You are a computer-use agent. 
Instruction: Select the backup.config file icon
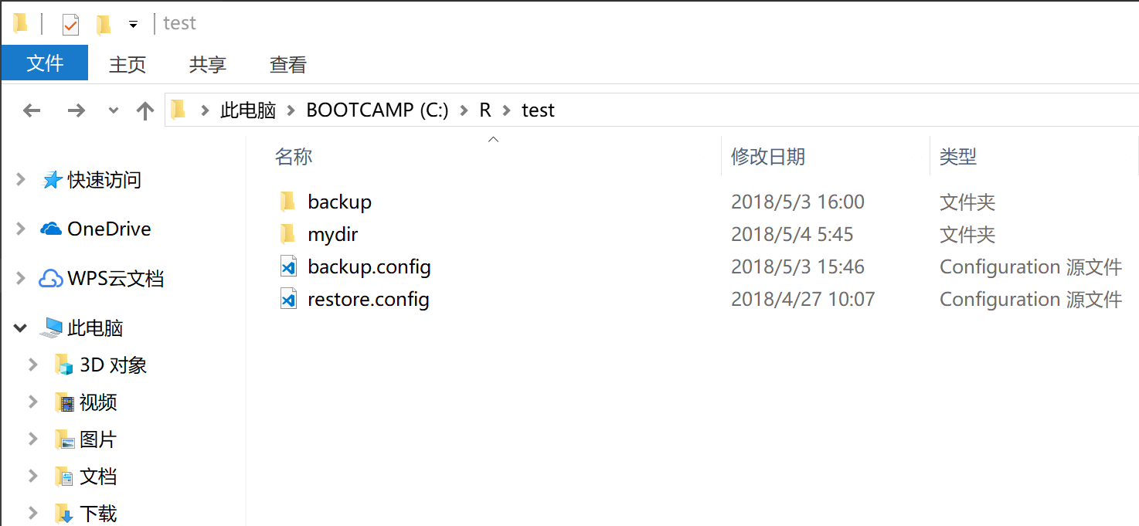click(288, 267)
